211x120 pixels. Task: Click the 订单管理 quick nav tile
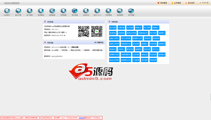[x=136, y=60]
